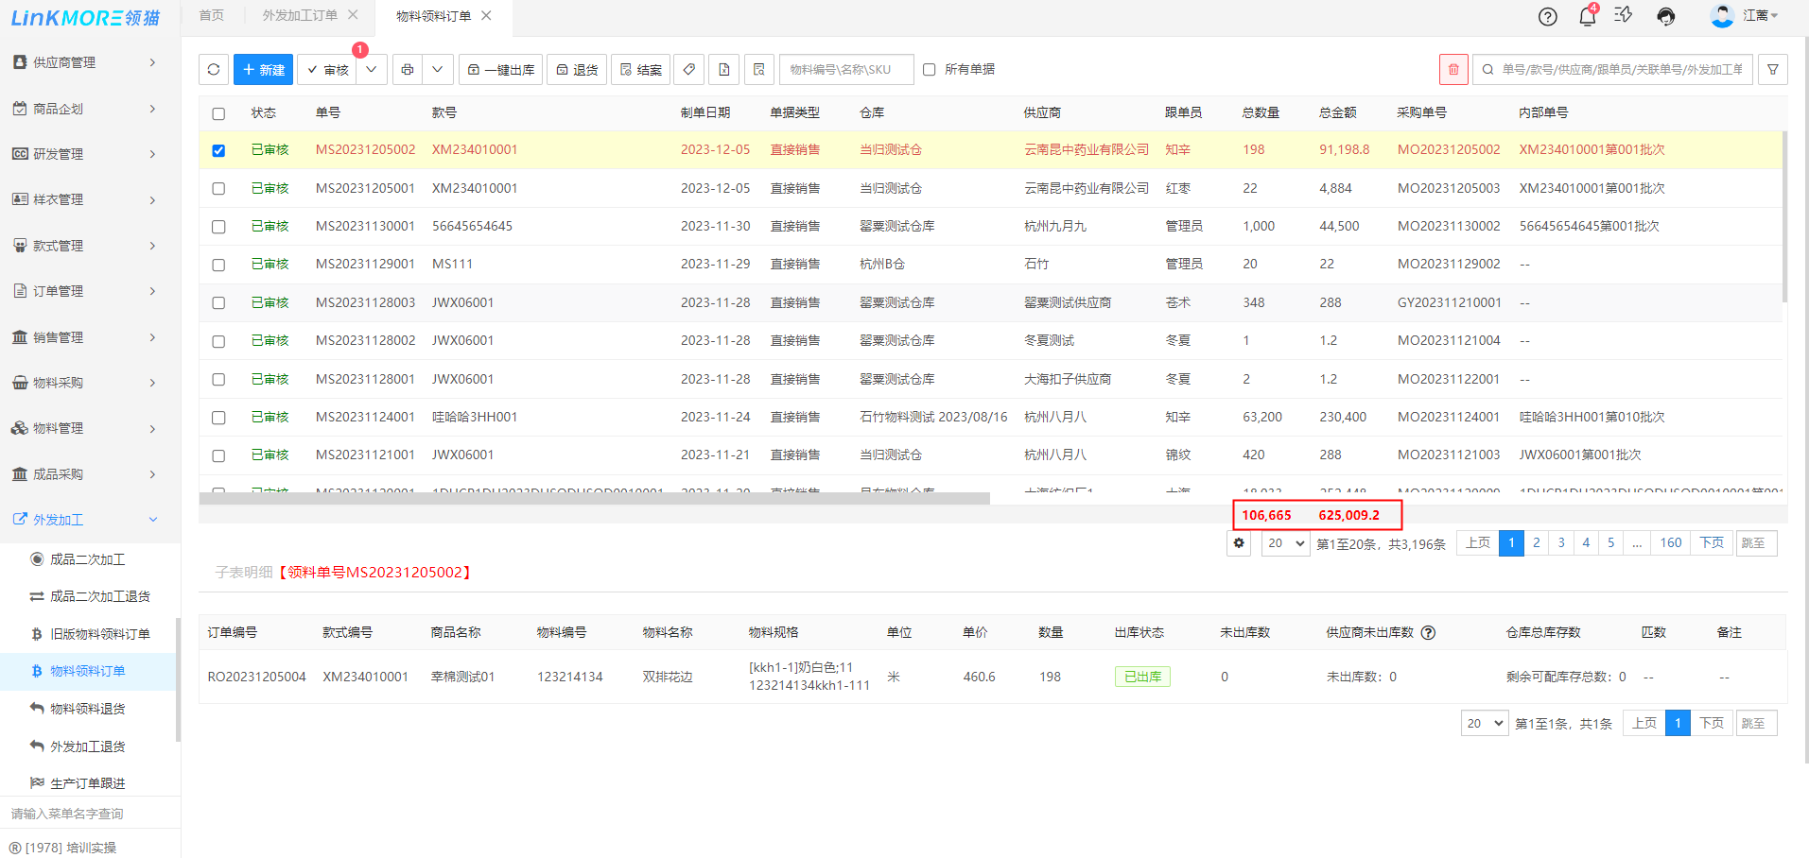Uncheck the row MS20231205002 checkbox
The image size is (1809, 858).
click(x=218, y=150)
